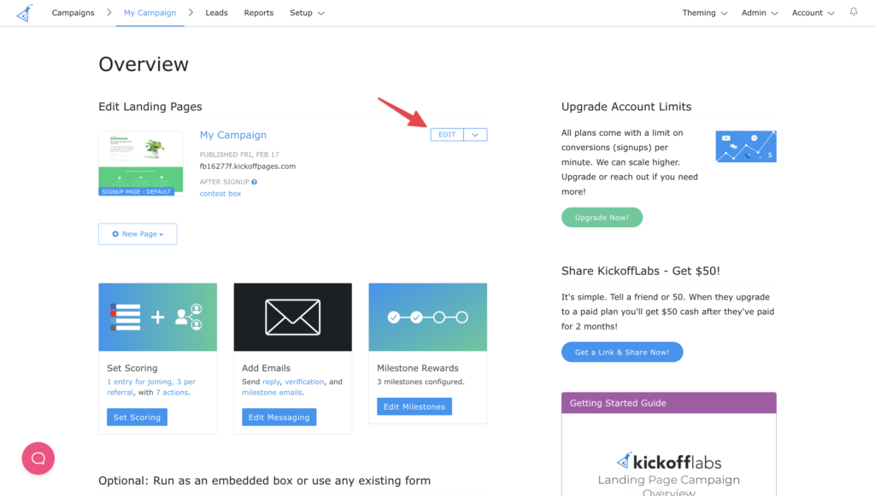Open the My Campaign page title link
The height and width of the screenshot is (496, 875).
tap(233, 135)
